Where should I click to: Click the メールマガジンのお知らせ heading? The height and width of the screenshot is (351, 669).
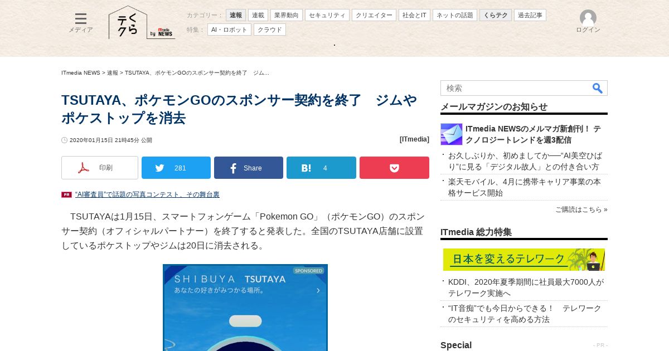(494, 106)
